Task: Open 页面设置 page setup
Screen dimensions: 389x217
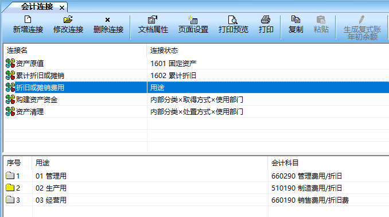Action: click(193, 25)
